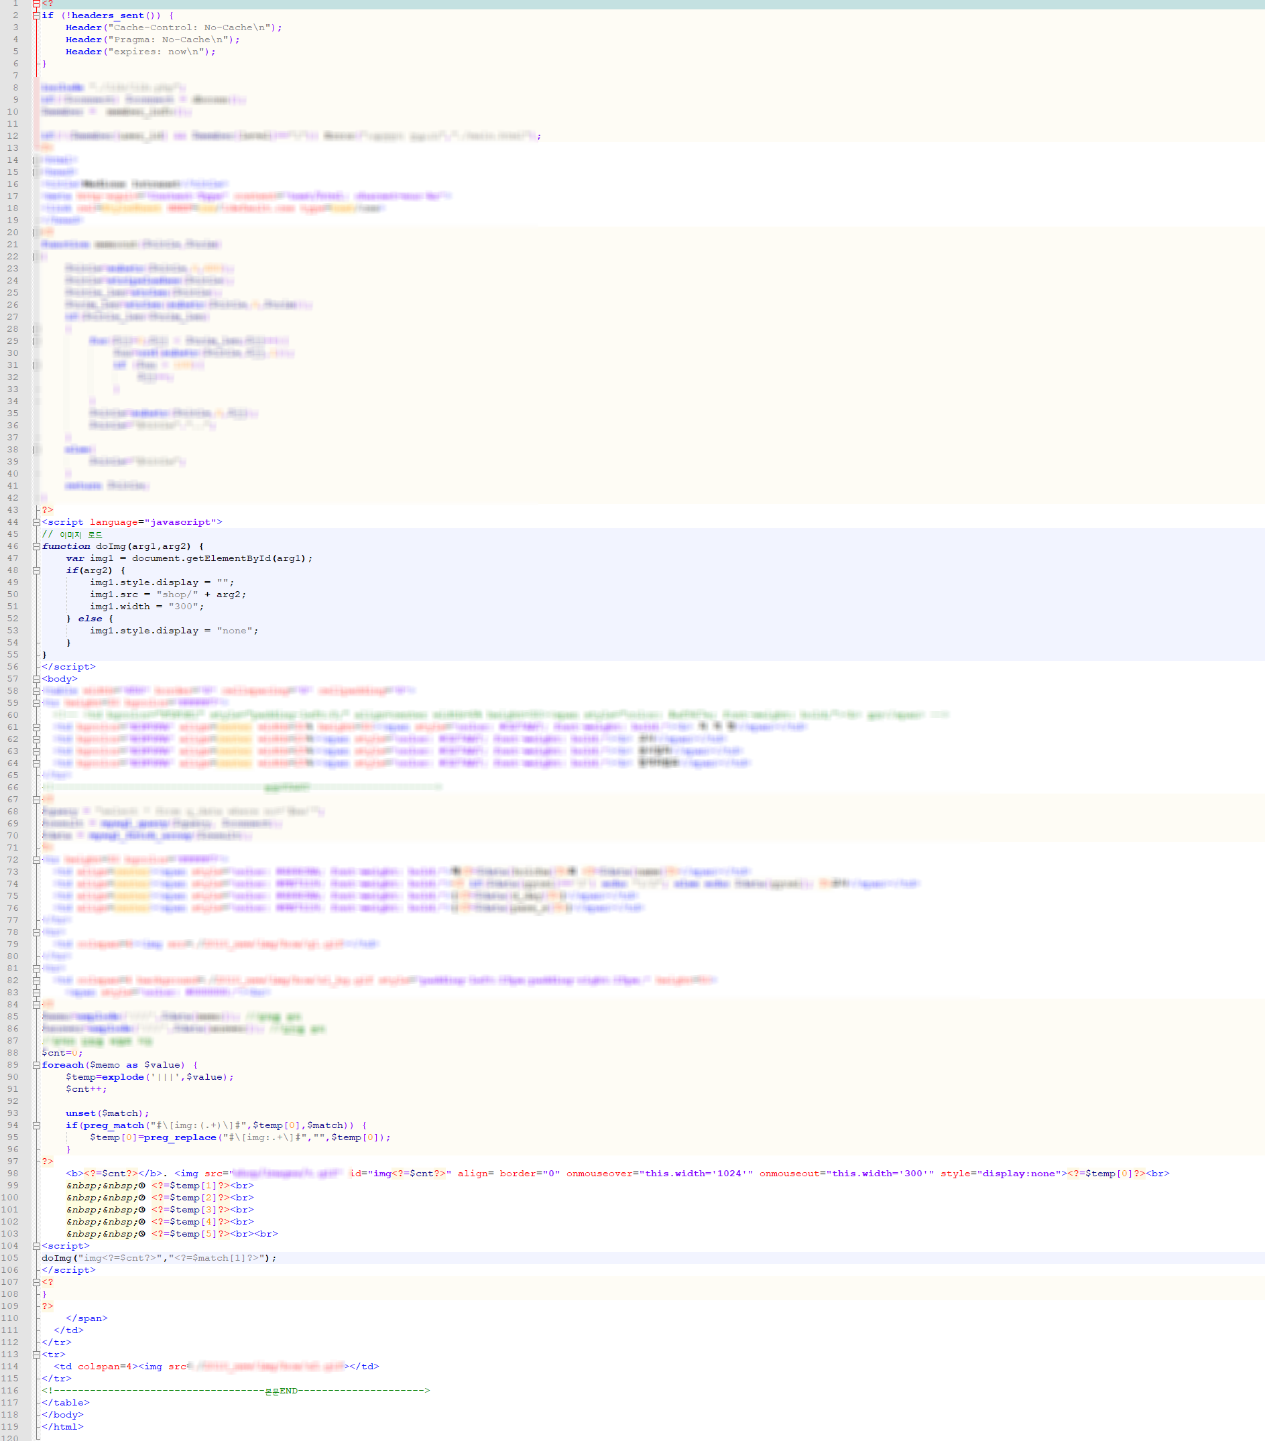This screenshot has width=1265, height=1441.
Task: Click the '} else {' line
Action: pyautogui.click(x=90, y=618)
